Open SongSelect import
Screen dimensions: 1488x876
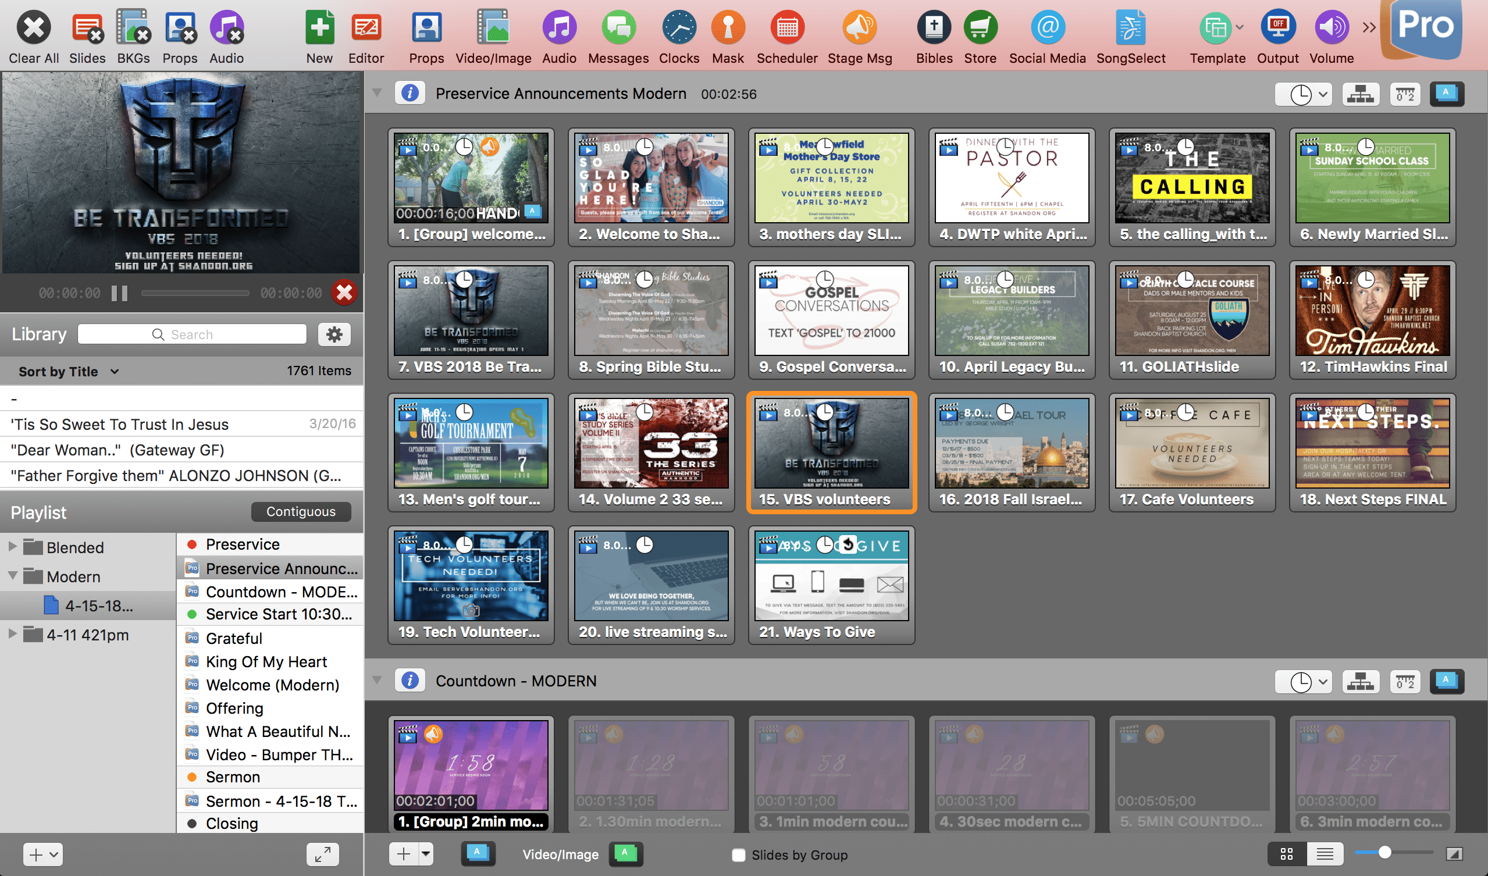tap(1131, 28)
